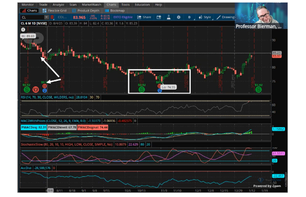Open the Bookmap view
The width and height of the screenshot is (306, 197).
click(115, 11)
